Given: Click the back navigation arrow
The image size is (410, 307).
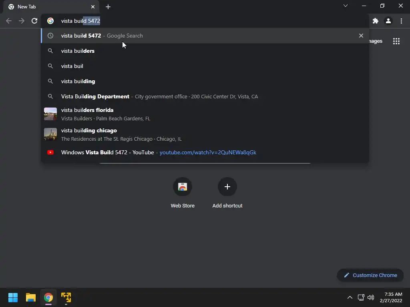Looking at the screenshot, I should coord(9,21).
